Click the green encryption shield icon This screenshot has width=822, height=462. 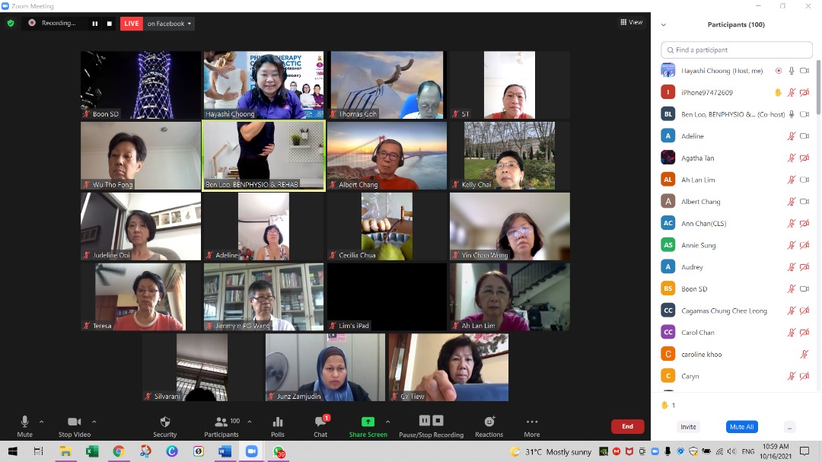11,23
